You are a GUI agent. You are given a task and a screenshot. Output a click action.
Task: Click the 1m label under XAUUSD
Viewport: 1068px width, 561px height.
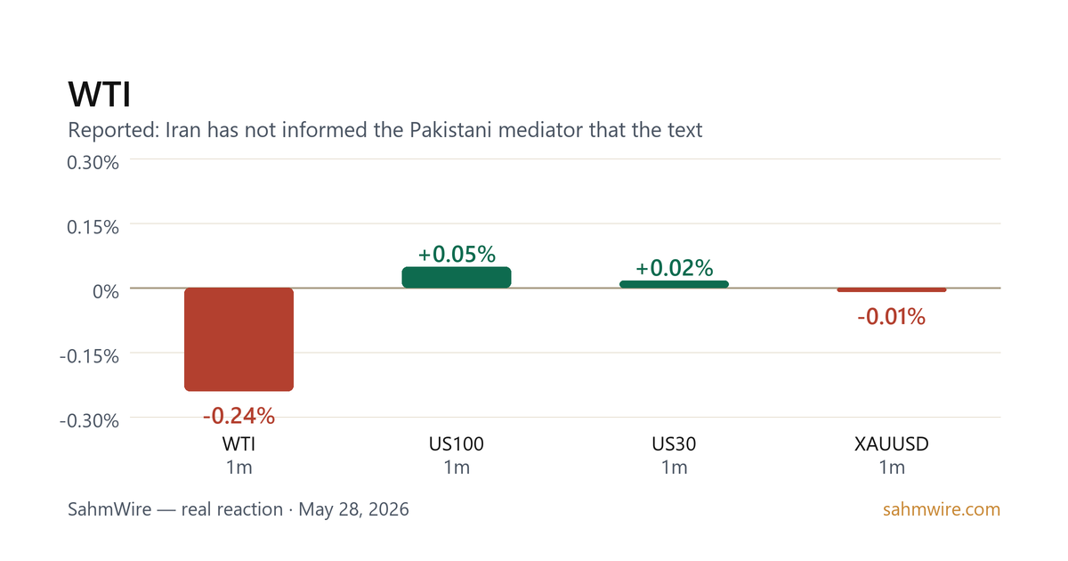[x=892, y=467]
